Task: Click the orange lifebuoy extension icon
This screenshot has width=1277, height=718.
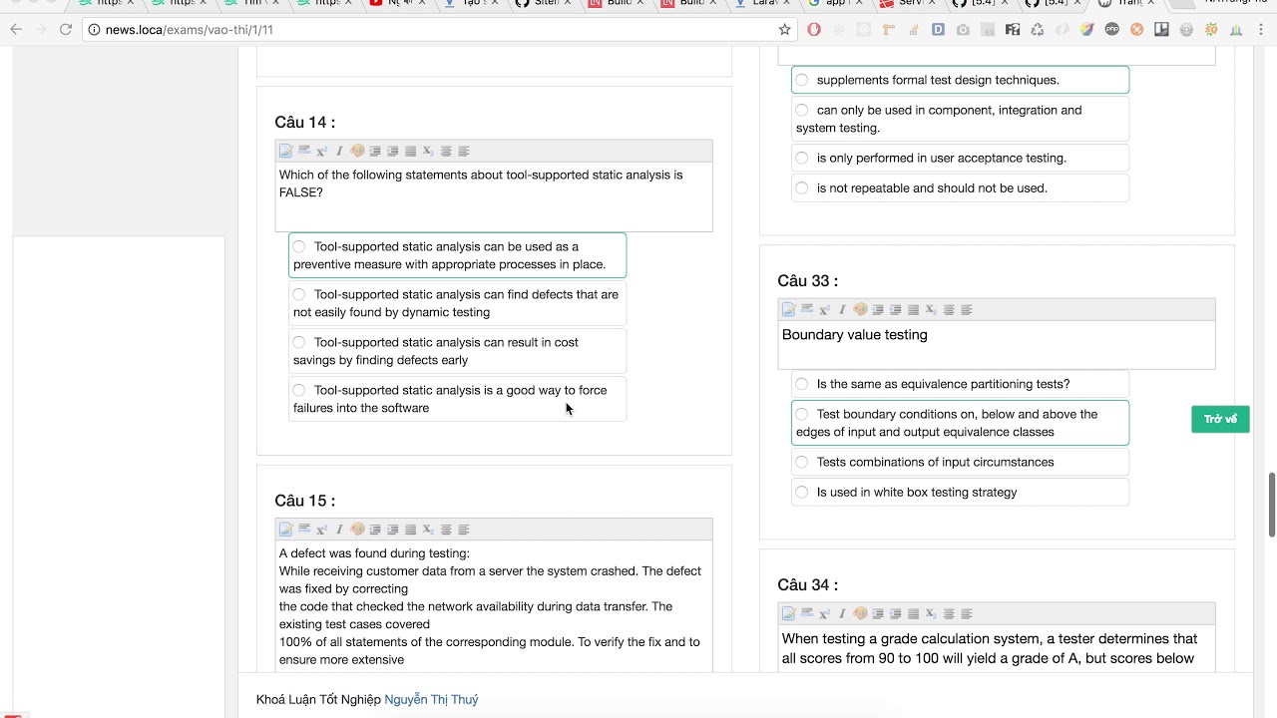Action: (1136, 30)
